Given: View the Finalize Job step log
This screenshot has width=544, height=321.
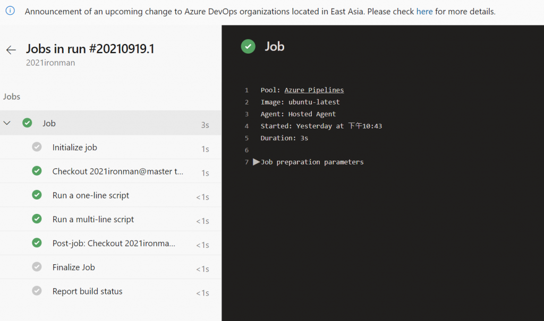Looking at the screenshot, I should pos(74,267).
